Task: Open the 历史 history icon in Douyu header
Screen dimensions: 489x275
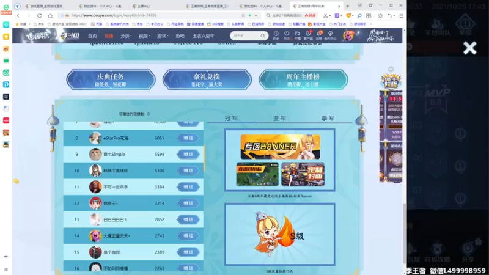Action: click(x=276, y=35)
